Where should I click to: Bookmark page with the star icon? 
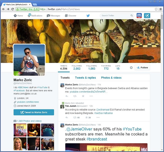tap(156, 9)
